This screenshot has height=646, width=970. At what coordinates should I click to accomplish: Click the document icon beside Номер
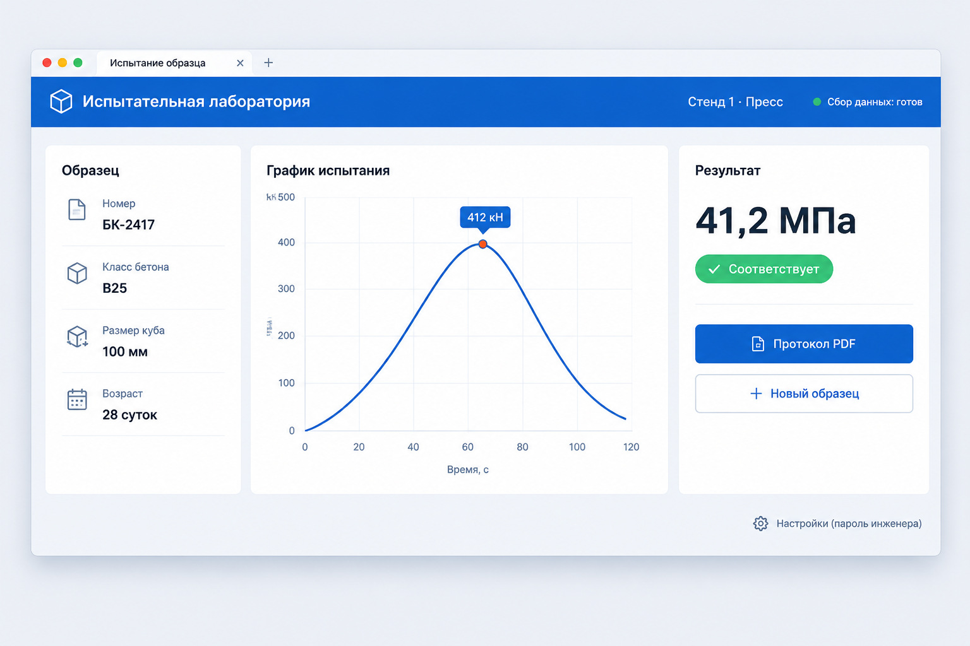77,209
